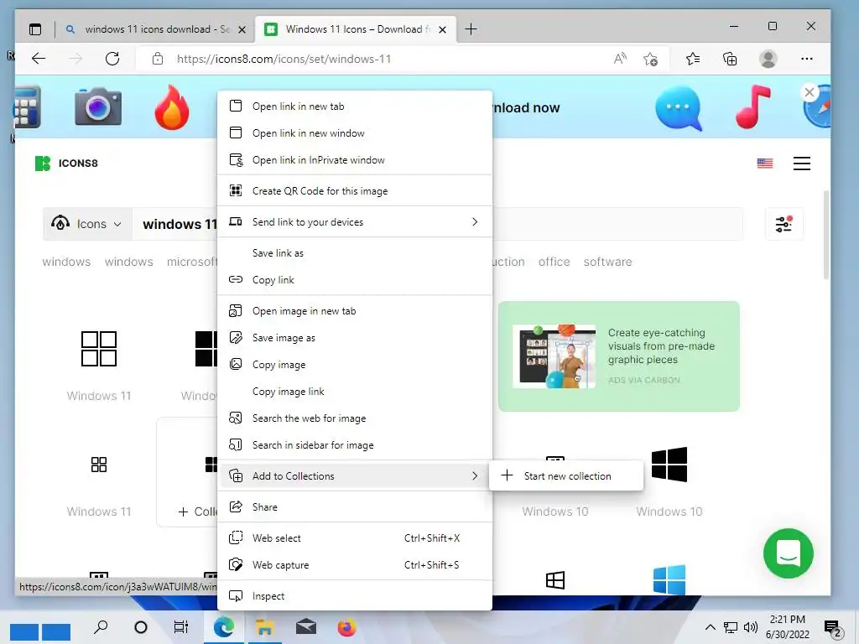The width and height of the screenshot is (859, 644).
Task: Open Task View on the taskbar
Action: pyautogui.click(x=181, y=626)
